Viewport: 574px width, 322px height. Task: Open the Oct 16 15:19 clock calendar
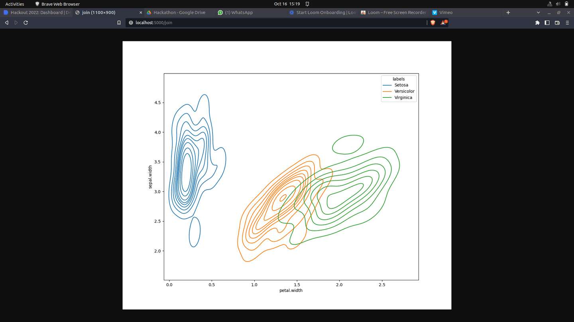pyautogui.click(x=287, y=4)
